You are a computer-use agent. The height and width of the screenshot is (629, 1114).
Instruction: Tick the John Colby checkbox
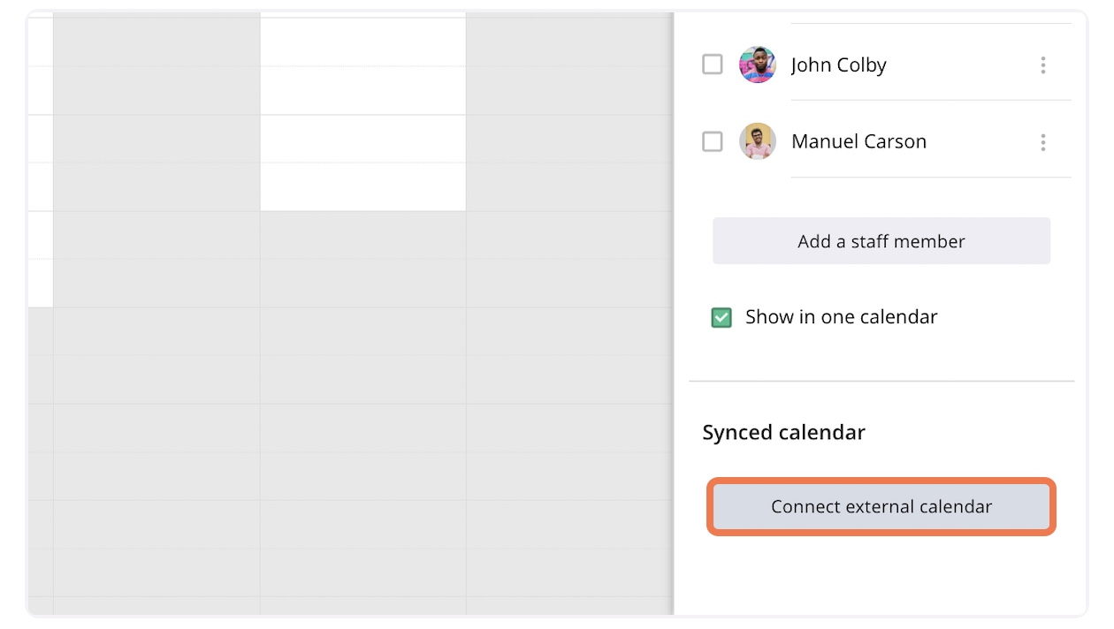click(713, 64)
